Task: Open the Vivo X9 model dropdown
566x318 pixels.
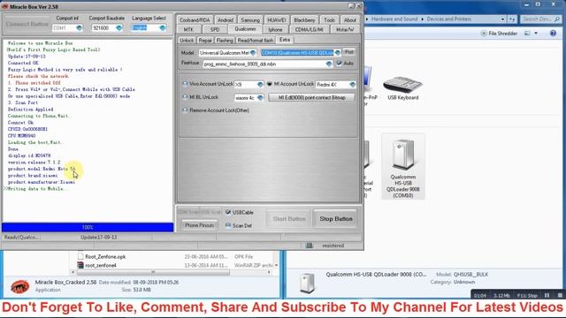Action: (x=260, y=85)
